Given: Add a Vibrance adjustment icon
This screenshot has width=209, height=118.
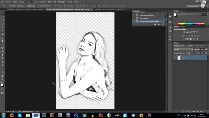Looking at the screenshot, I should tap(197, 32).
